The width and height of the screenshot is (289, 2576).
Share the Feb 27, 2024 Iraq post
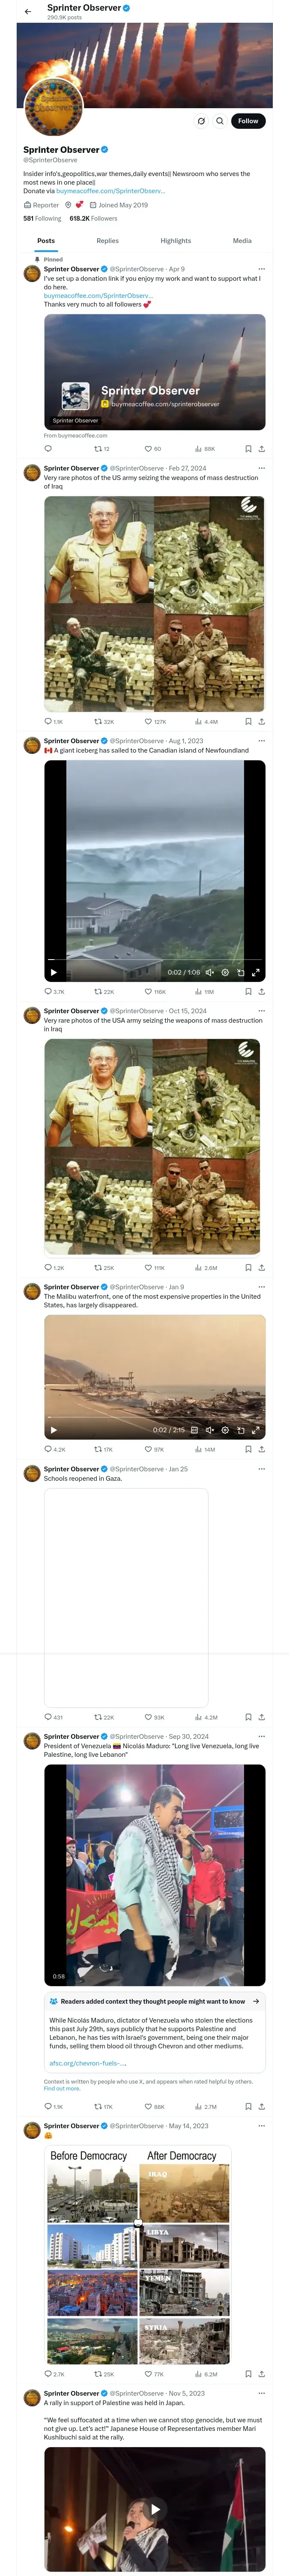[261, 721]
